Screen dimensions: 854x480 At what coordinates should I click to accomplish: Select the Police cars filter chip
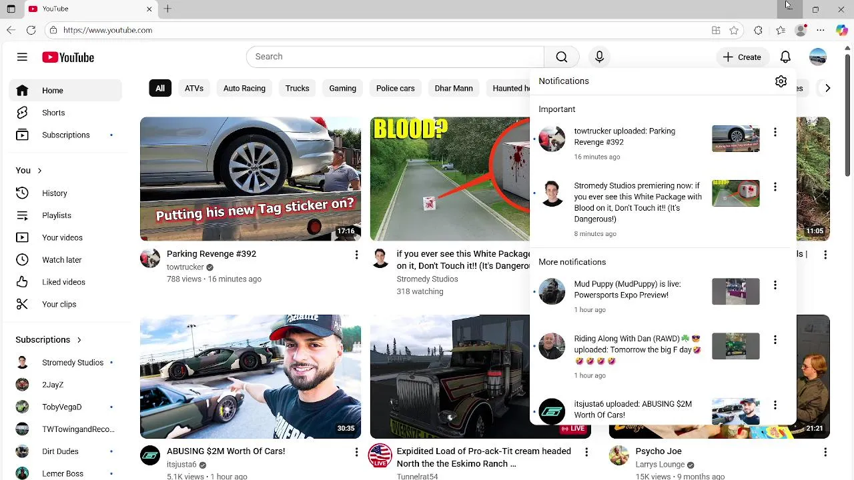coord(395,88)
